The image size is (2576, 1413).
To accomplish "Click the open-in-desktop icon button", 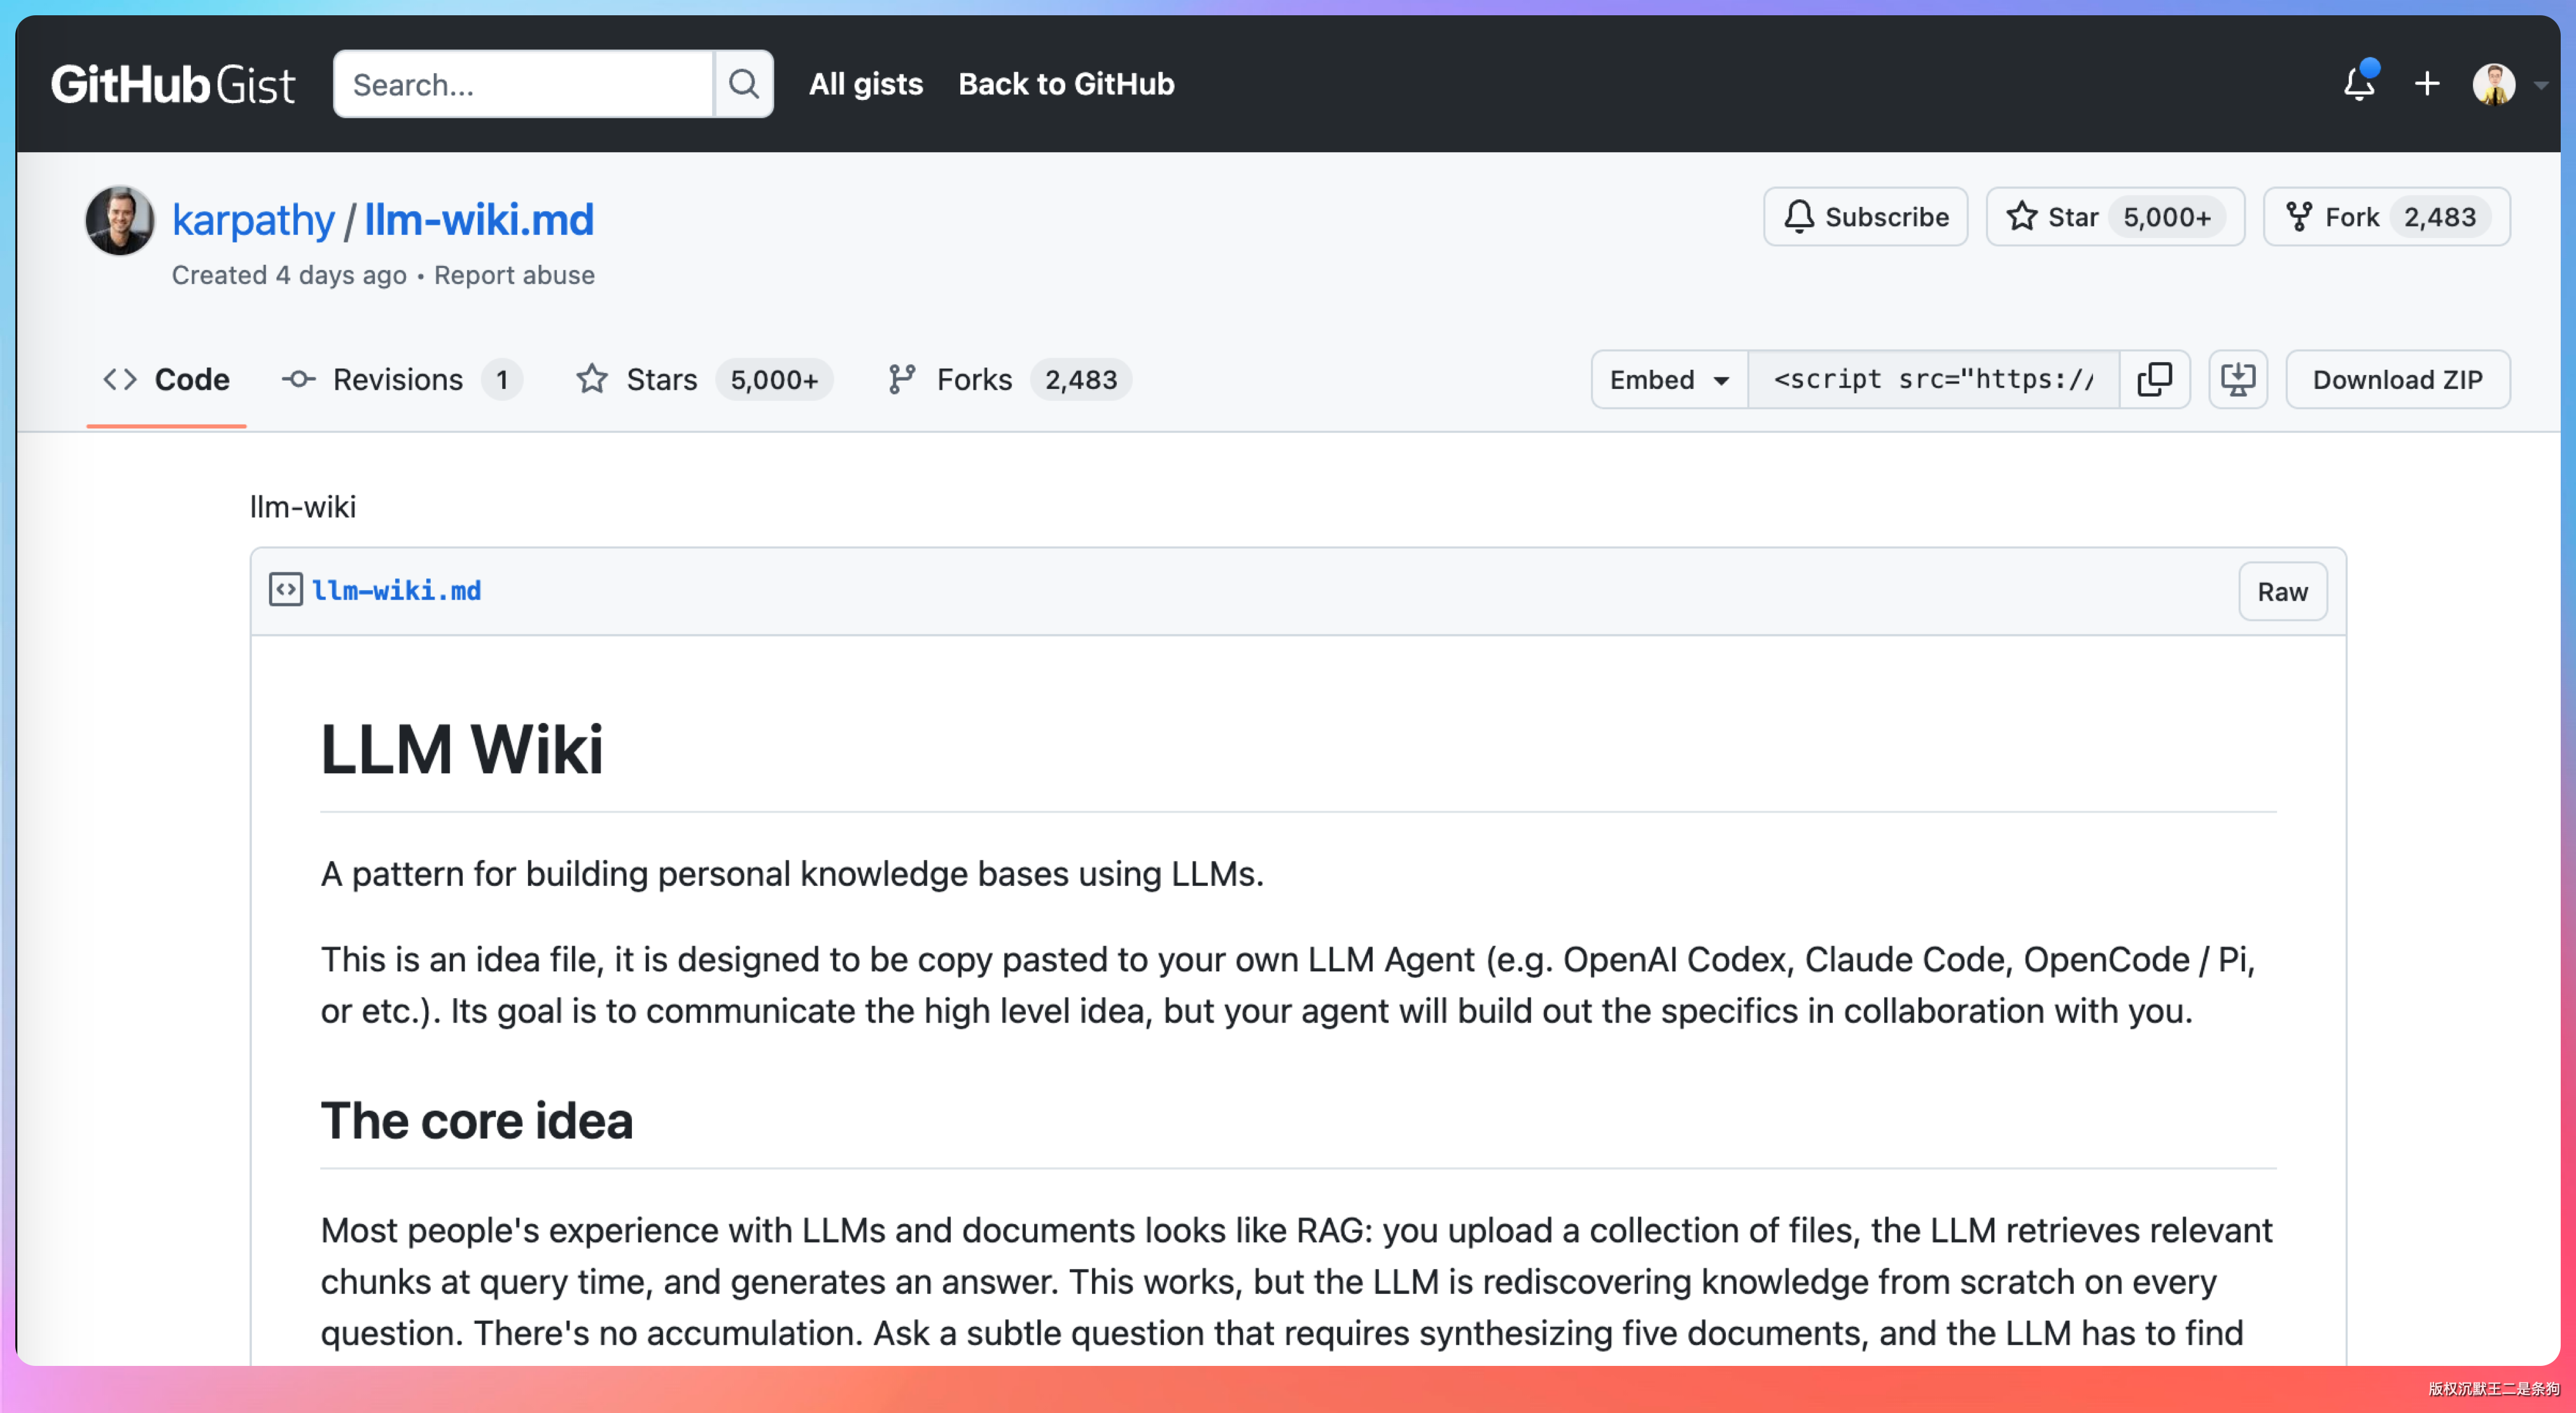I will click(x=2238, y=379).
